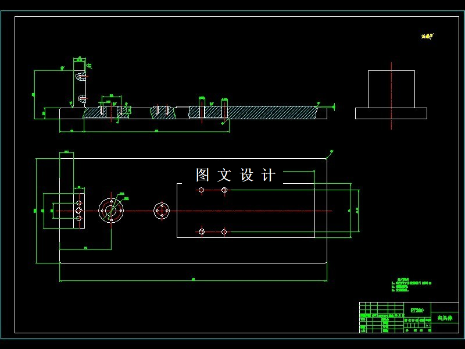The width and height of the screenshot is (465, 349).
Task: Click the yellow 其余 surface roughness note
Action: click(x=427, y=36)
